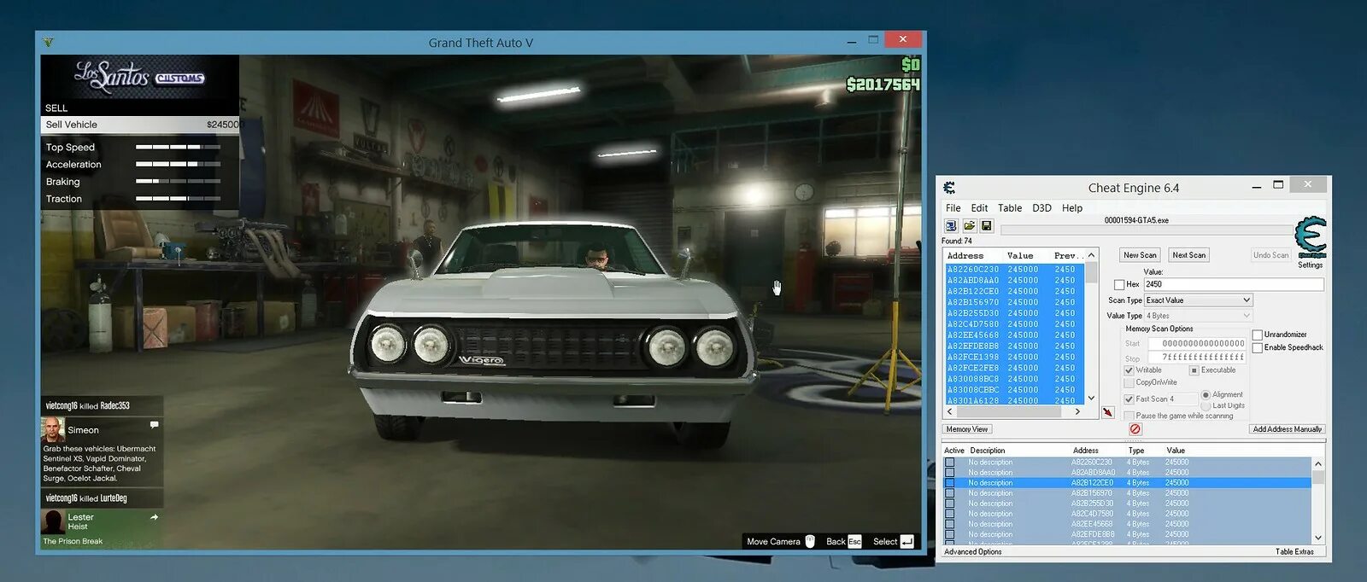Click the Esc key icon next to Back
The width and height of the screenshot is (1367, 582).
click(x=854, y=542)
